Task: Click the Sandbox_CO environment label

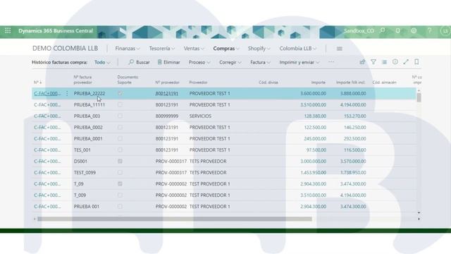Action: click(x=359, y=31)
